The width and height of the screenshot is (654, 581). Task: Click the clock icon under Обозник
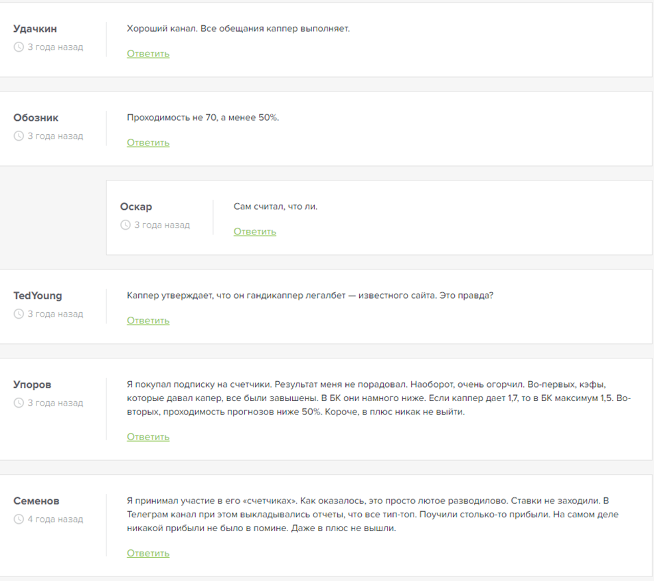point(19,136)
